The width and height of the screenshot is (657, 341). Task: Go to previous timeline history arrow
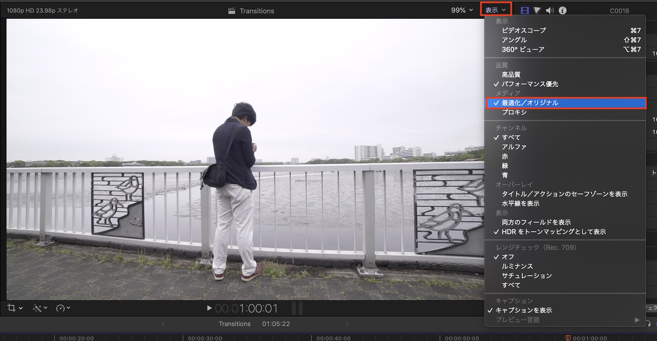[x=163, y=324]
